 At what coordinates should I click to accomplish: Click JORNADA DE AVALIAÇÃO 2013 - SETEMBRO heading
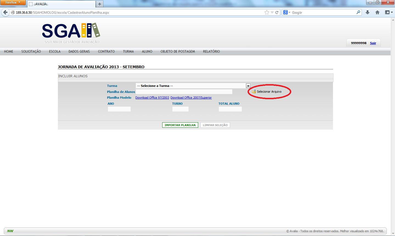coord(101,67)
